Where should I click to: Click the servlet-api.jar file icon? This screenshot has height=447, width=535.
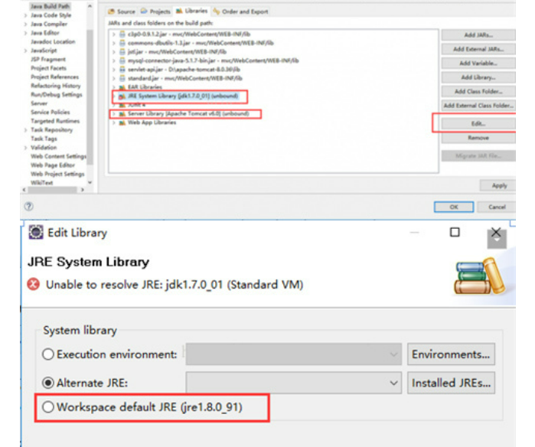click(x=122, y=69)
